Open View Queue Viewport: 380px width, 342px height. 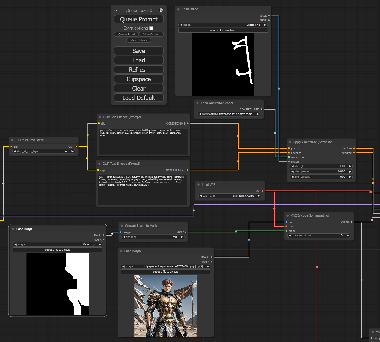(151, 34)
